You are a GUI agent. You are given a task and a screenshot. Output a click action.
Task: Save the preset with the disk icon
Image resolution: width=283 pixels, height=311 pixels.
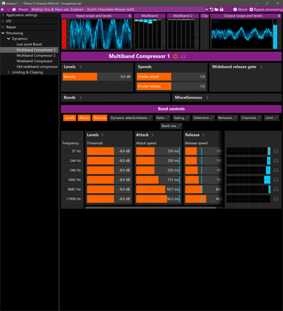(x=221, y=9)
